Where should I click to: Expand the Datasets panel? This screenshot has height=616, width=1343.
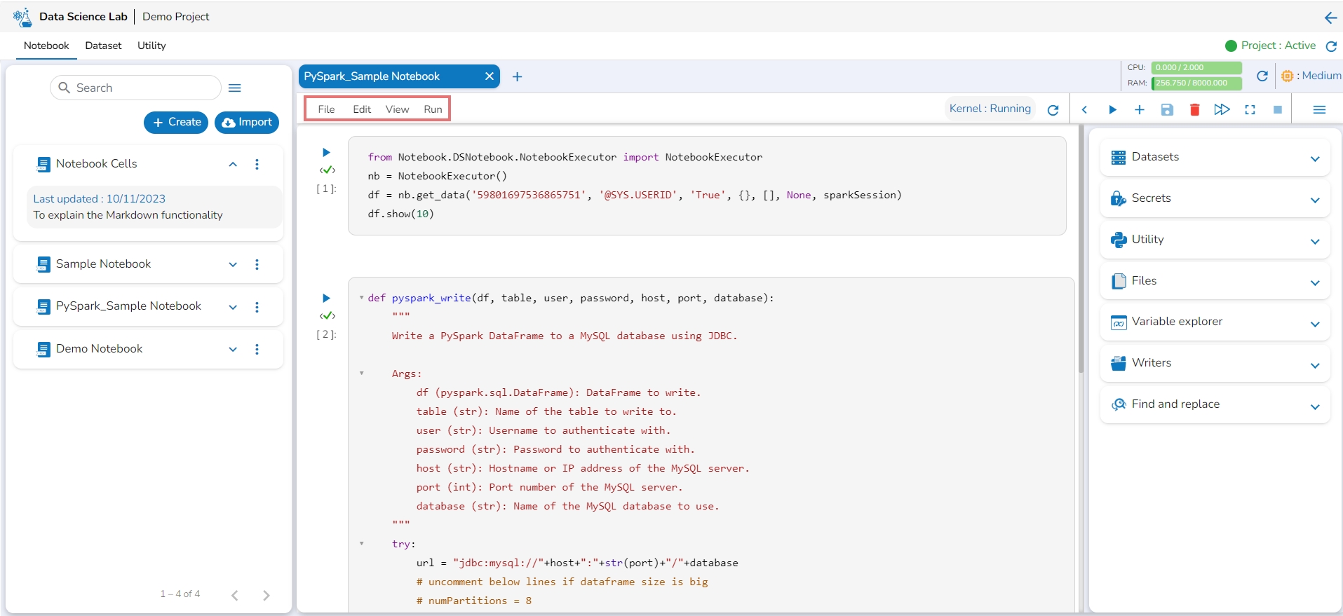[x=1314, y=158]
